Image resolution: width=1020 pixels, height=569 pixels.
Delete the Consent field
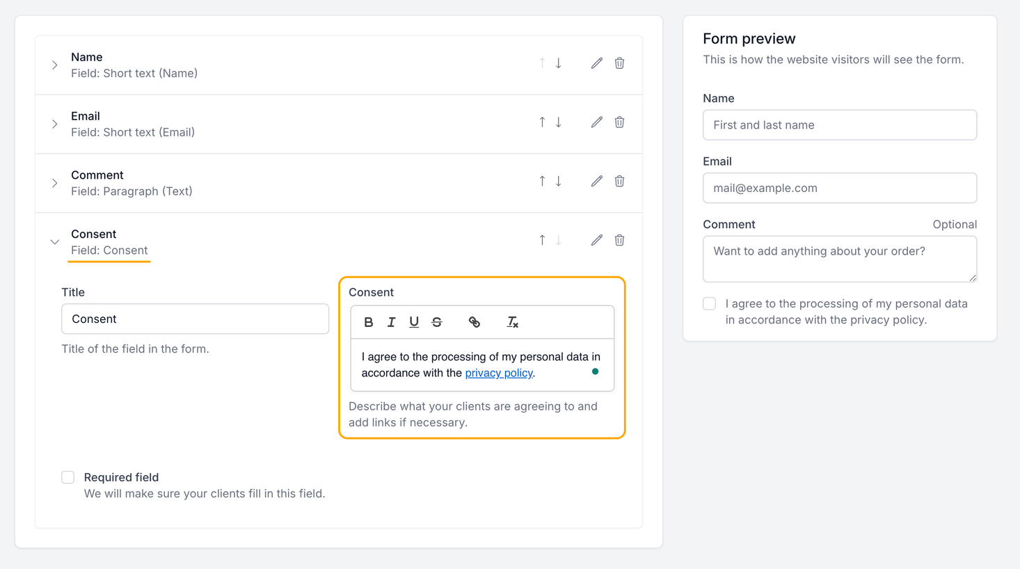tap(619, 241)
